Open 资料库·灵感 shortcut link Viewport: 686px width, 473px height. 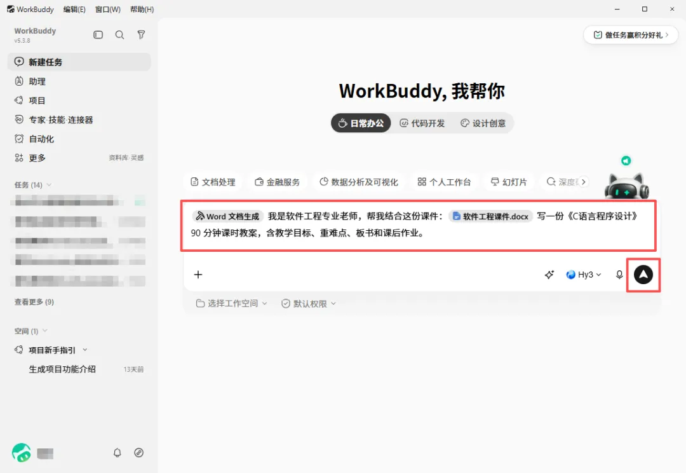click(126, 158)
